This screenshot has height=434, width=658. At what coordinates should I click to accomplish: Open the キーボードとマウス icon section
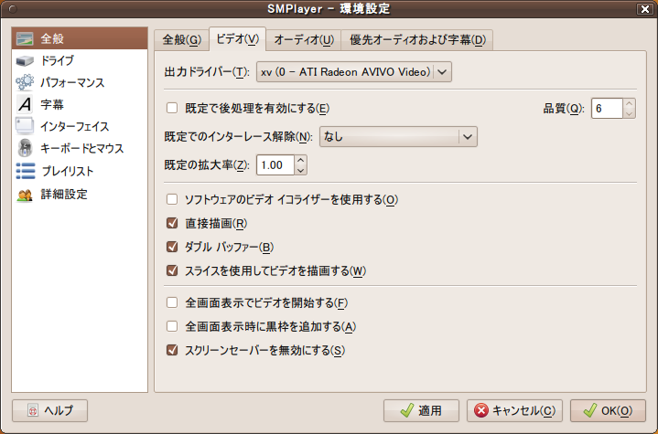(25, 148)
